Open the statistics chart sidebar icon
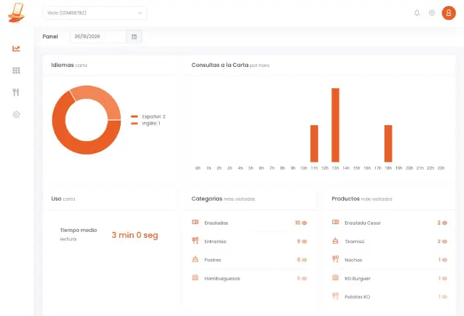464x316 pixels. [16, 48]
